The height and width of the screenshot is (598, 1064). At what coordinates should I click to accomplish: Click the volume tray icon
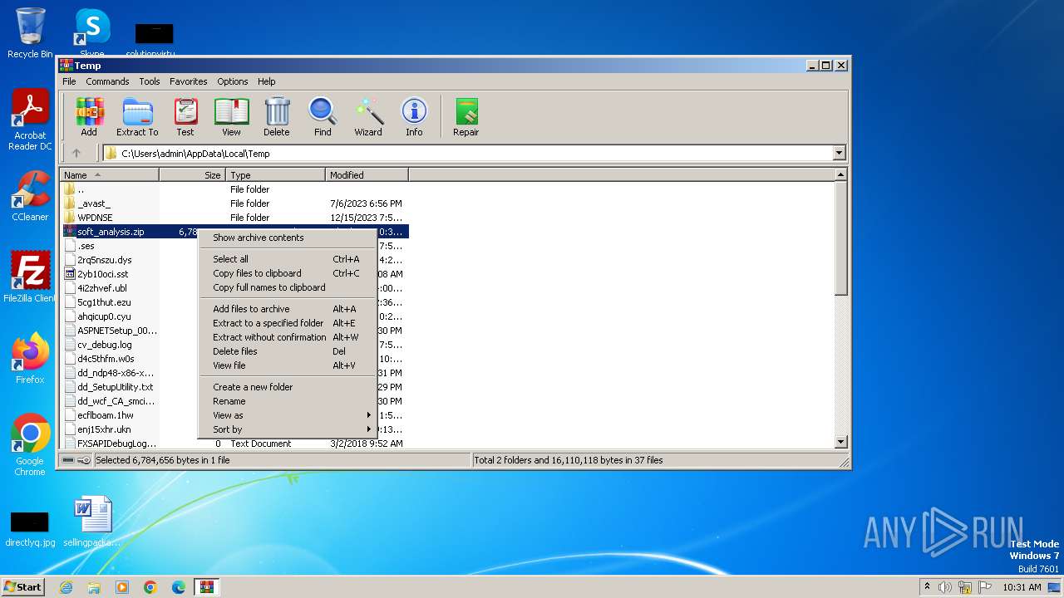click(945, 587)
